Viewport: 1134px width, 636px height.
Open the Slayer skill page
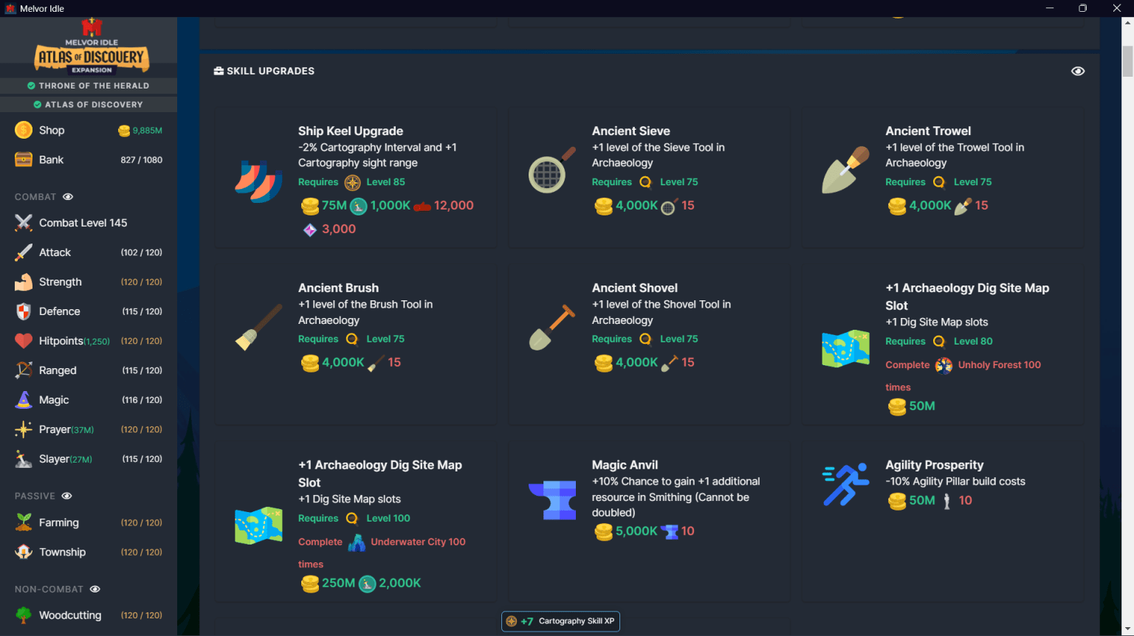pyautogui.click(x=53, y=458)
